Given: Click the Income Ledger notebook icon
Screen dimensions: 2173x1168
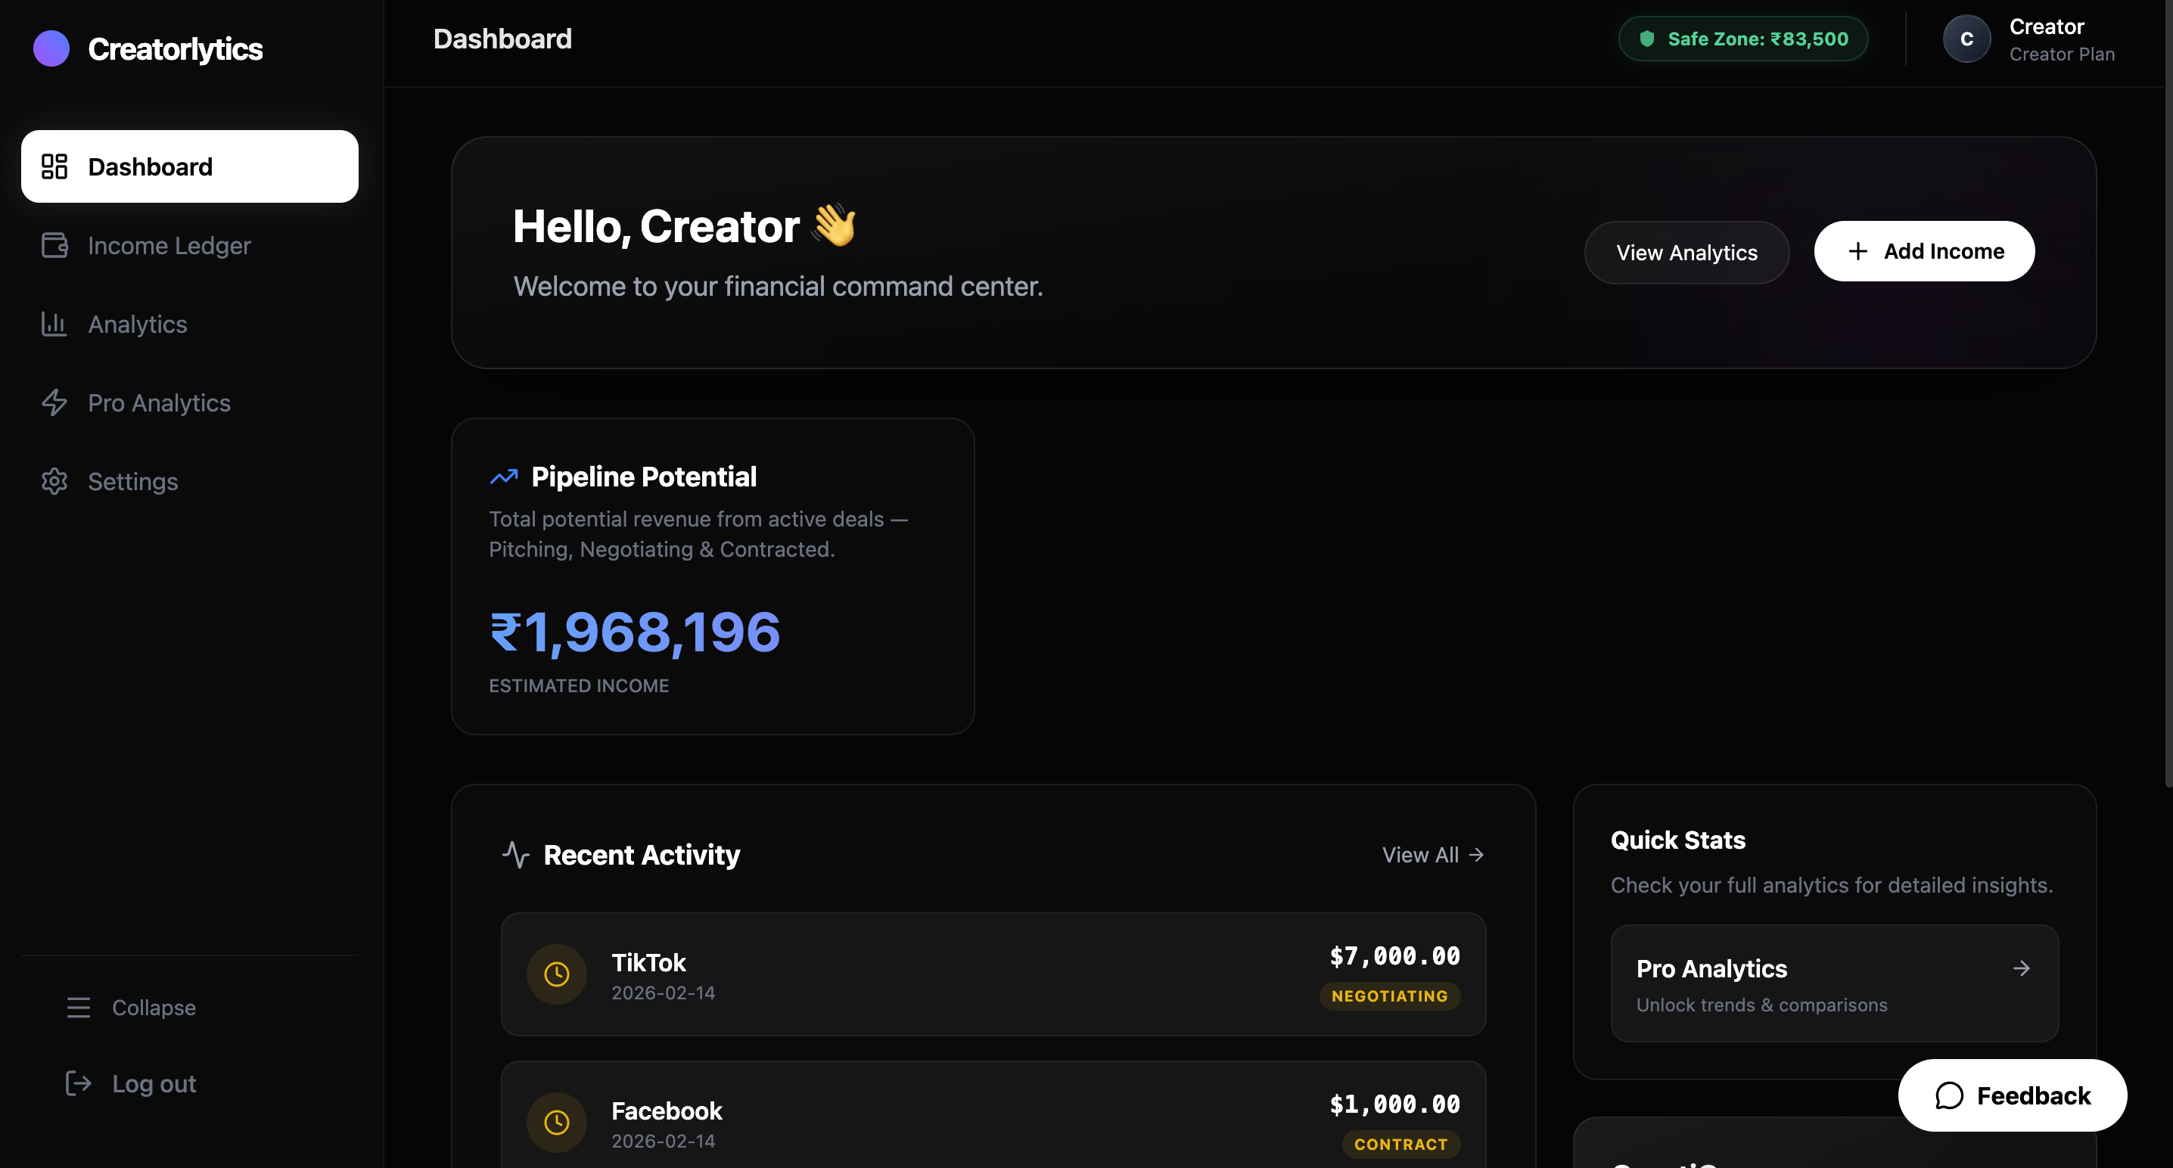Looking at the screenshot, I should coord(54,245).
